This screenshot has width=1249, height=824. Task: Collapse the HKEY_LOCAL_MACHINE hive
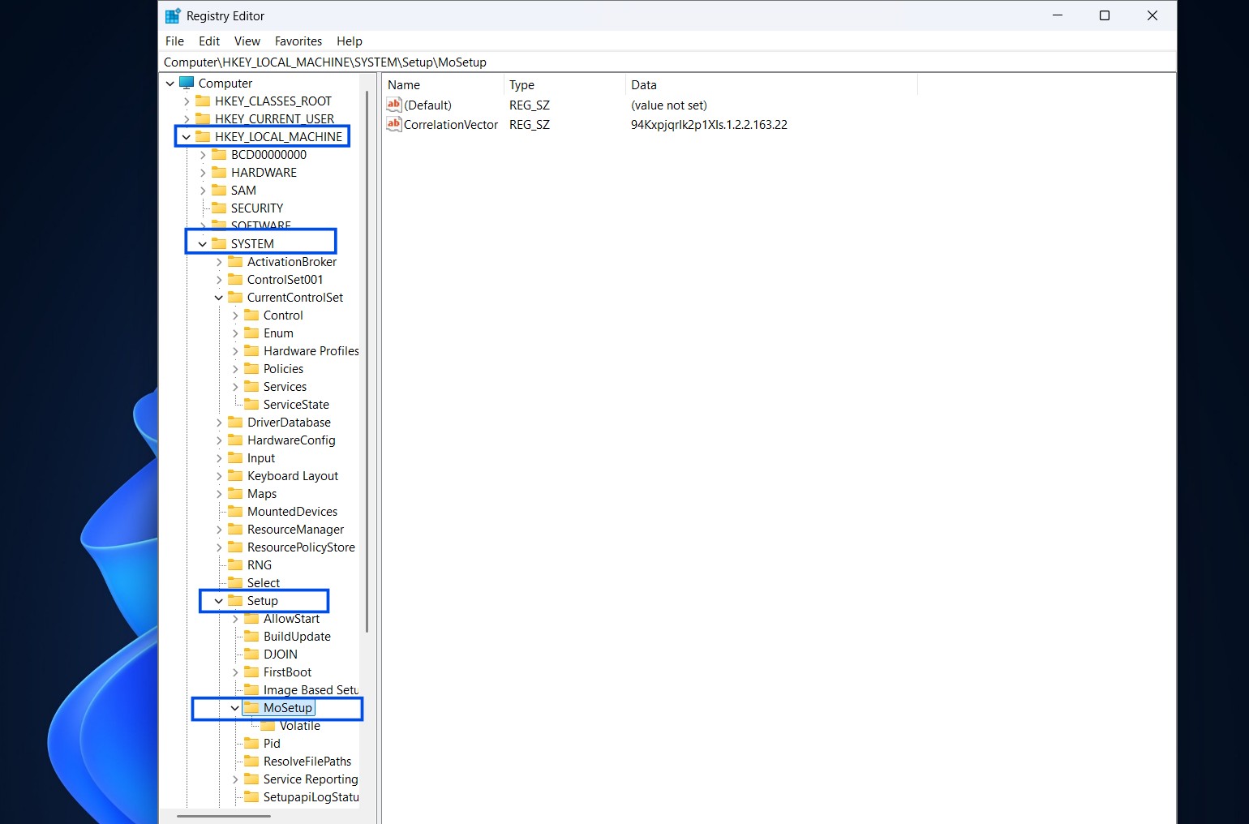tap(187, 137)
